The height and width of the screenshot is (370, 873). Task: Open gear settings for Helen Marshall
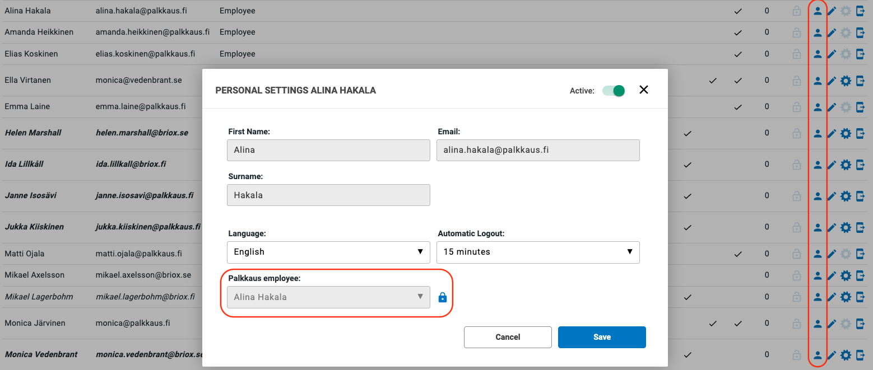[846, 133]
